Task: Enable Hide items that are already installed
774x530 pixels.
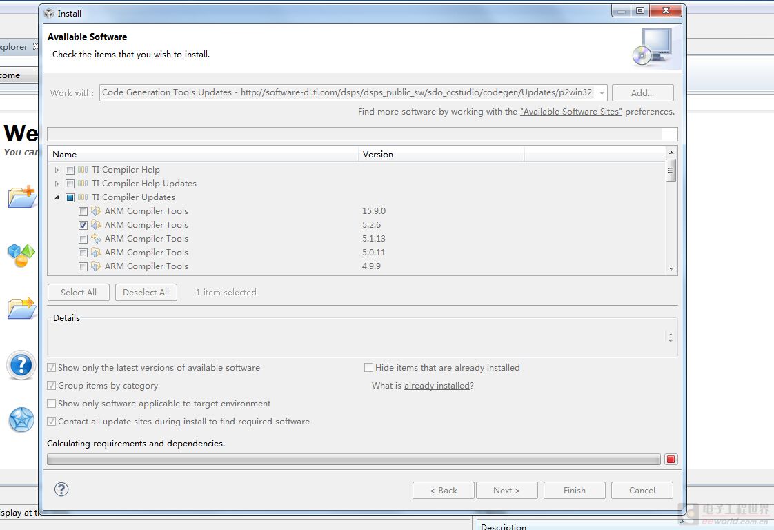Action: click(368, 368)
